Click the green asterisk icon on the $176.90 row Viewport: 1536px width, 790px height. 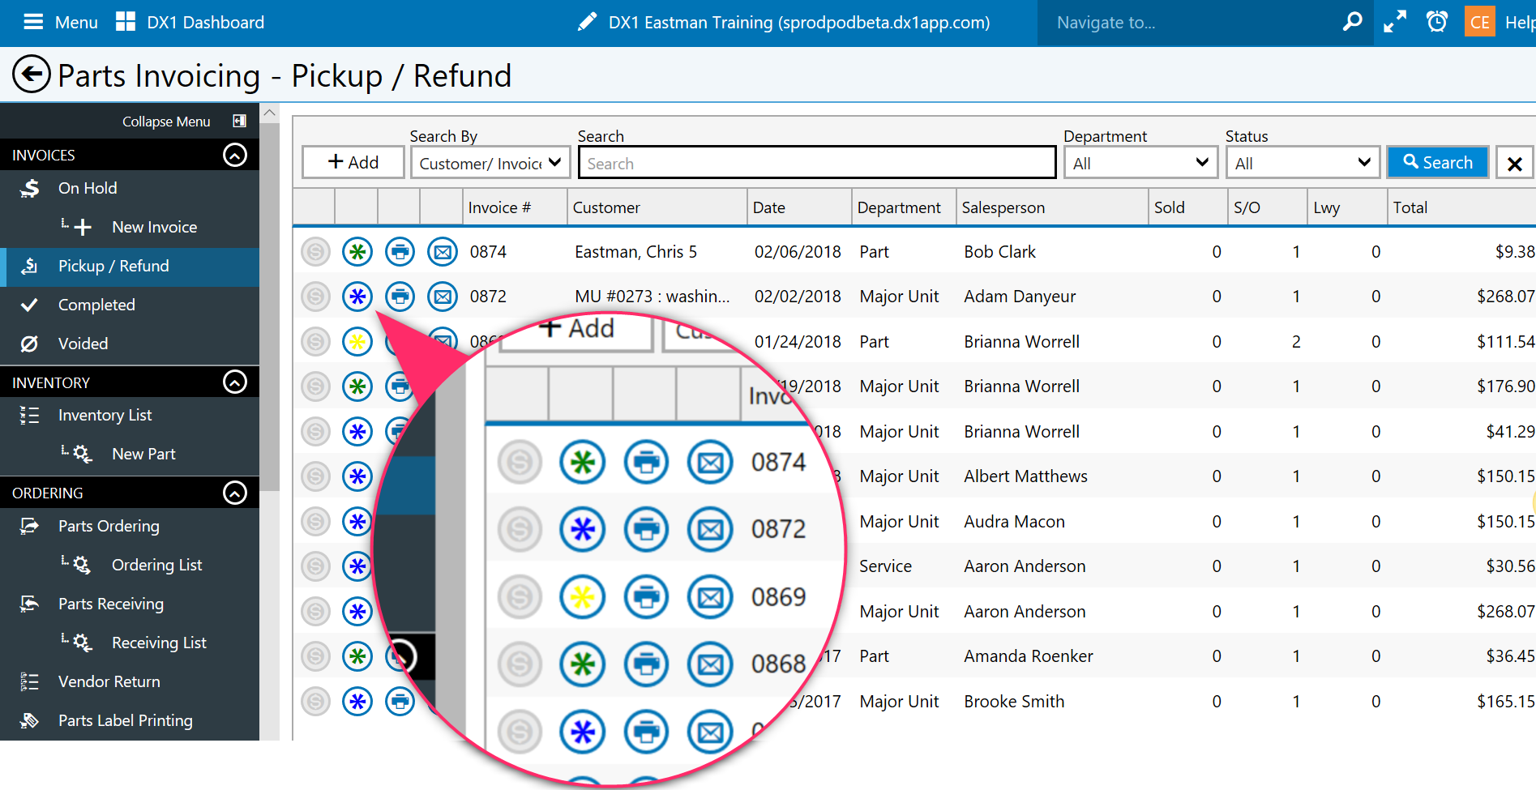tap(357, 386)
